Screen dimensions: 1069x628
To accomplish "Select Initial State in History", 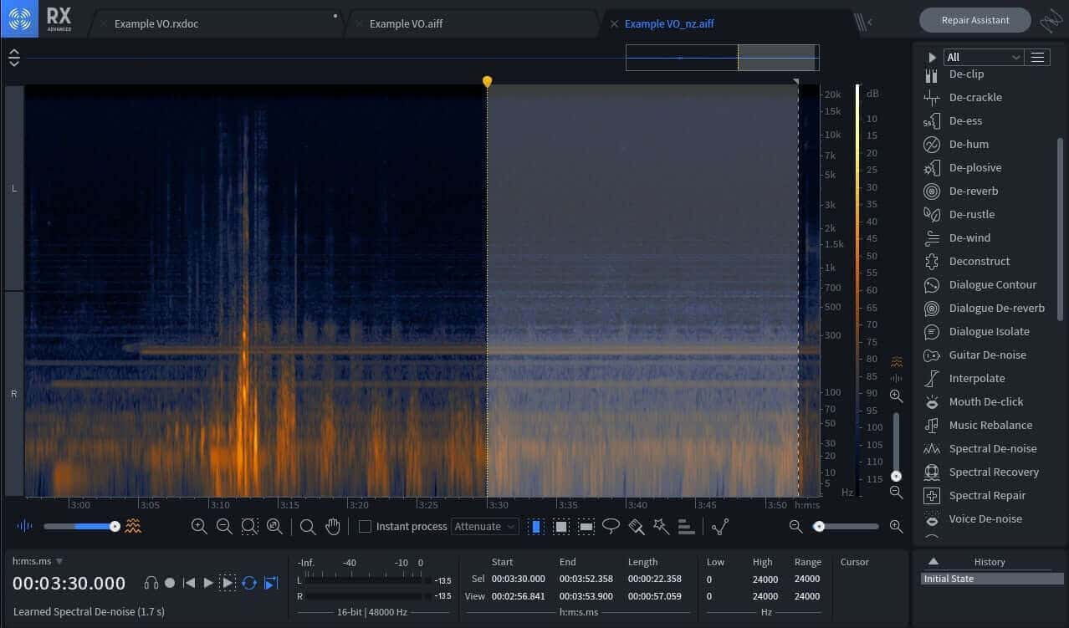I will [992, 579].
